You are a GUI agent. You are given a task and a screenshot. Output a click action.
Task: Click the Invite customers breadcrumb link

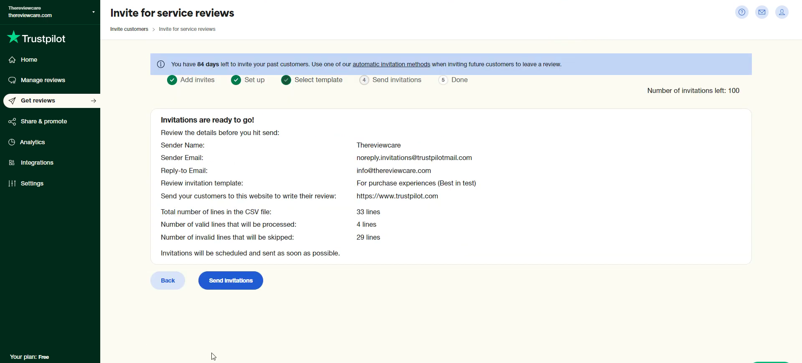pos(129,29)
